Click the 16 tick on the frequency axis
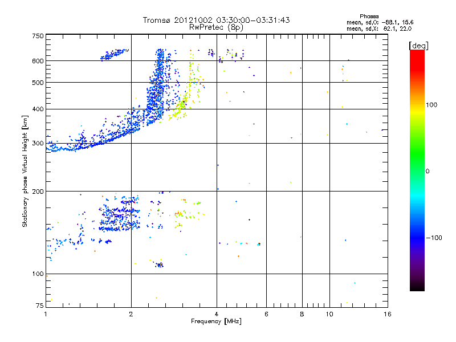This screenshot has width=456, height=342. pyautogui.click(x=386, y=314)
